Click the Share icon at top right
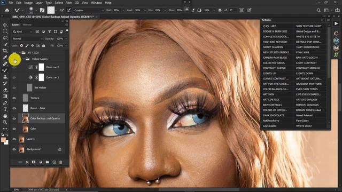This screenshot has height=192, width=342. (337, 10)
